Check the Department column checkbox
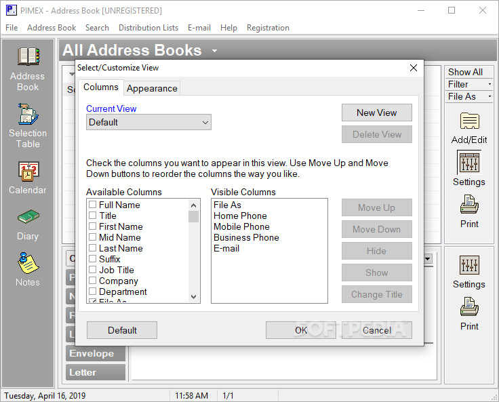The height and width of the screenshot is (402, 499). (x=92, y=291)
